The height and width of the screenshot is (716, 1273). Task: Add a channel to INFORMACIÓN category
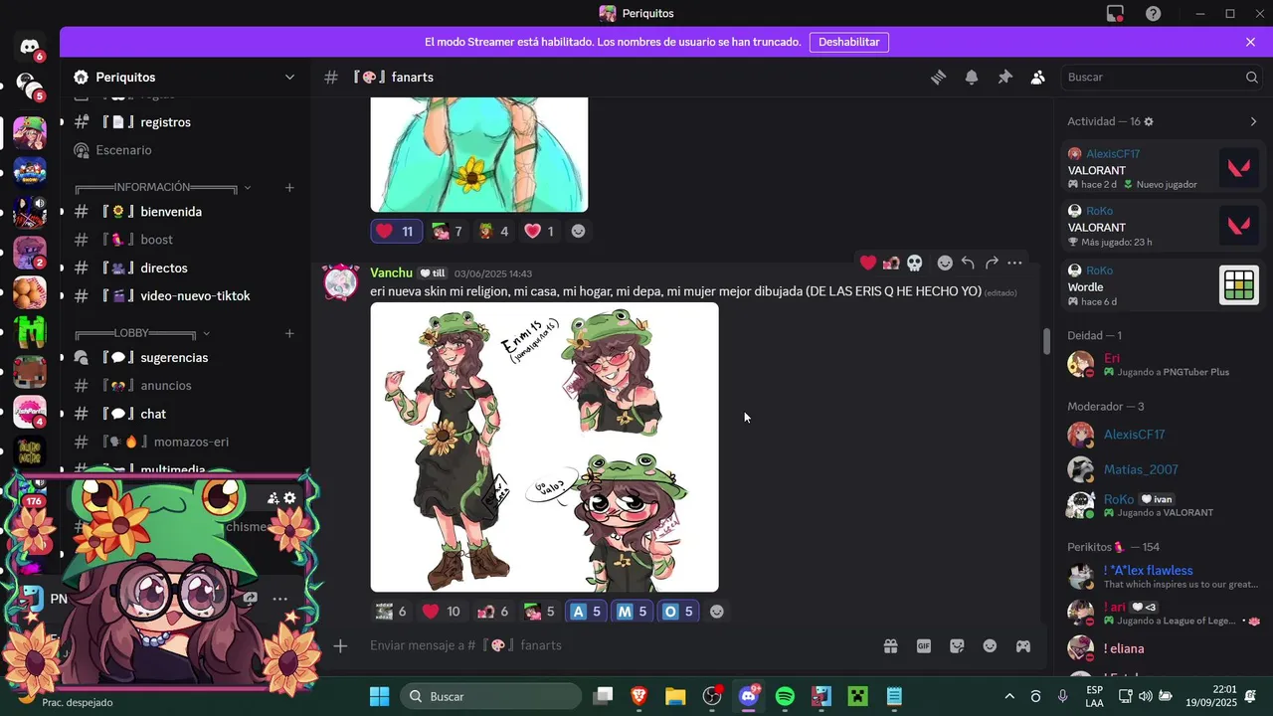289,187
